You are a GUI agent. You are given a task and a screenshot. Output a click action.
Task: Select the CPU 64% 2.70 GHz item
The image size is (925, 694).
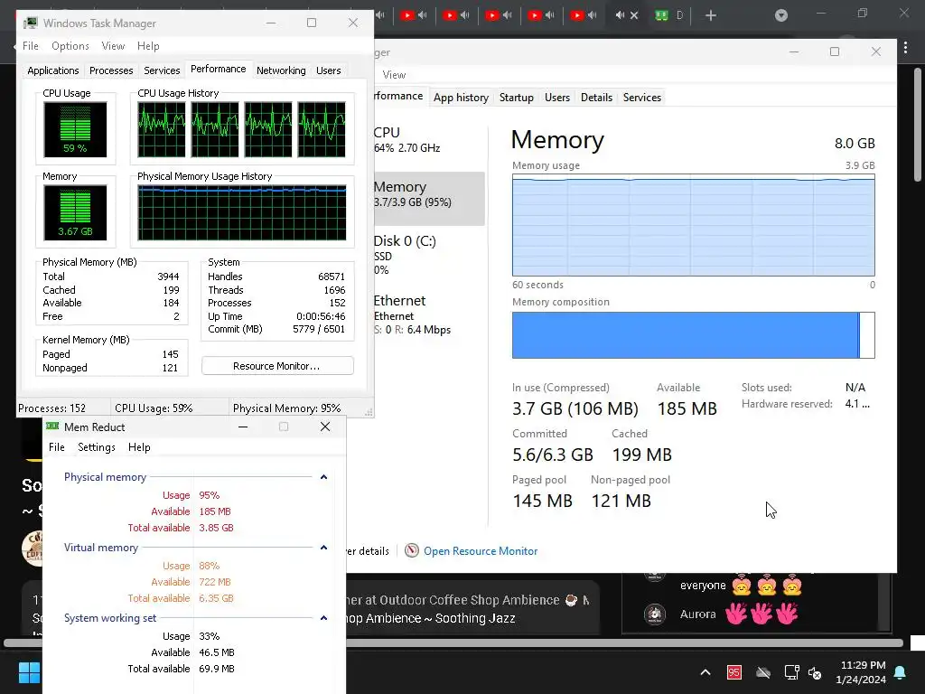[x=428, y=140]
